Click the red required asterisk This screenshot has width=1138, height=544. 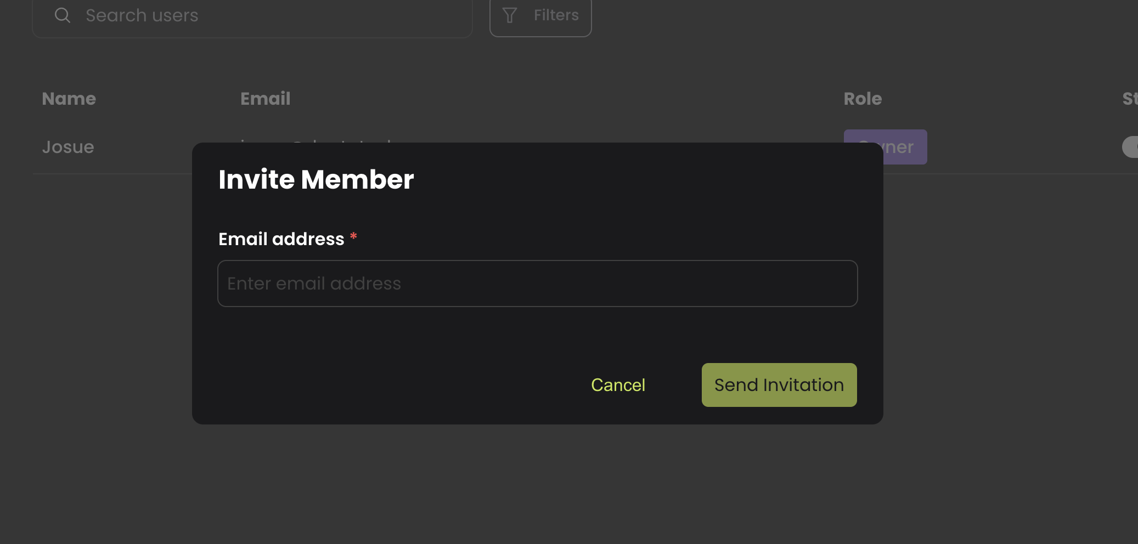(x=354, y=237)
